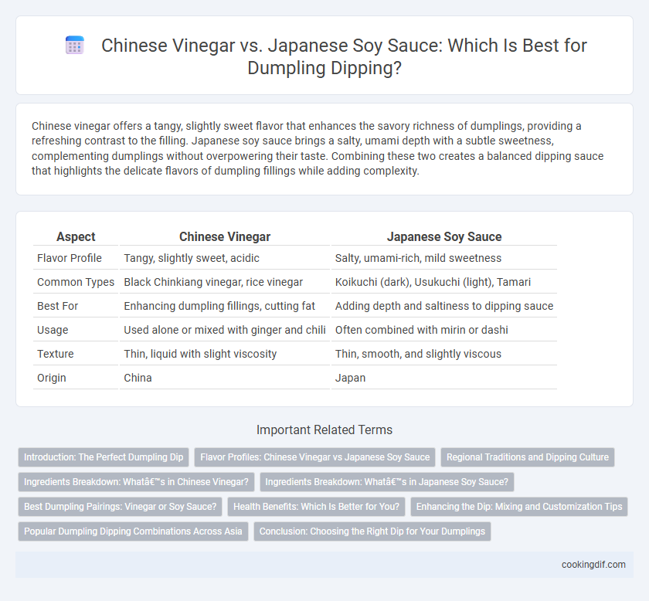Click the 'Japanese Soy Sauce' column header
This screenshot has height=601, width=649.
tap(444, 236)
